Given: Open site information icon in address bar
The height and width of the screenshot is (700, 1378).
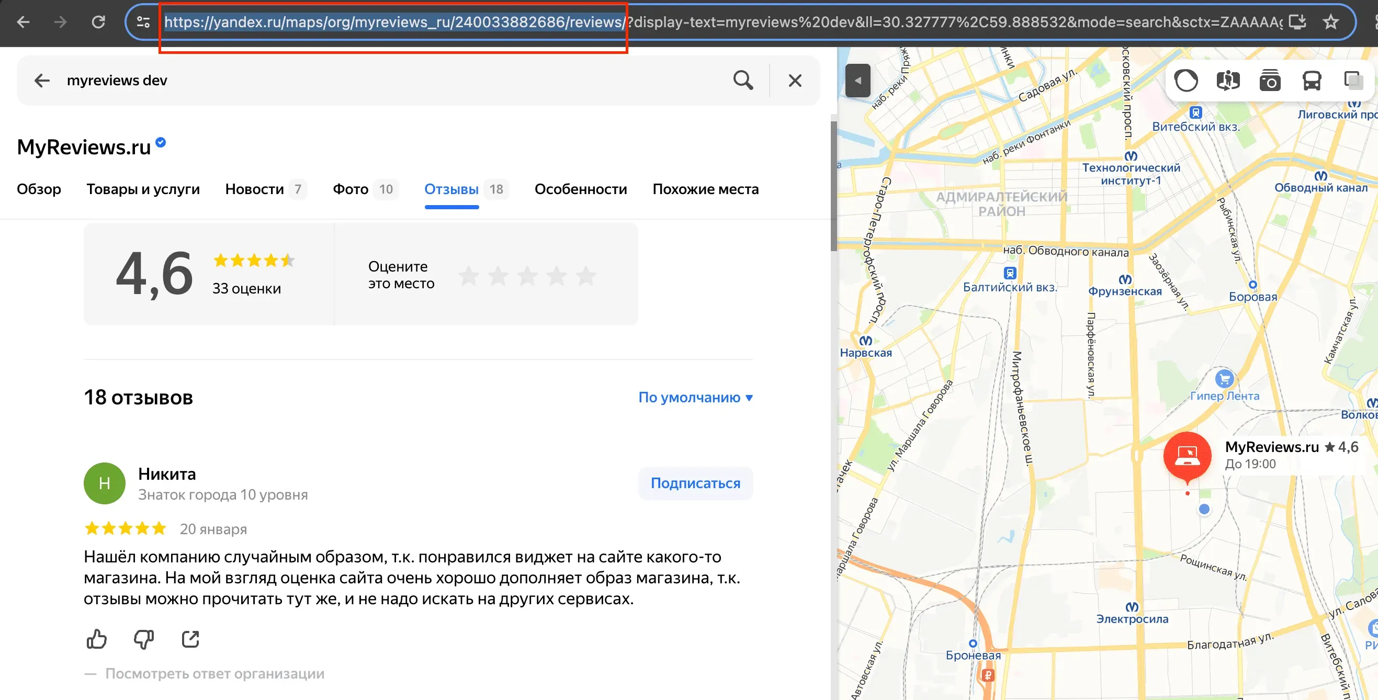Looking at the screenshot, I should point(143,22).
